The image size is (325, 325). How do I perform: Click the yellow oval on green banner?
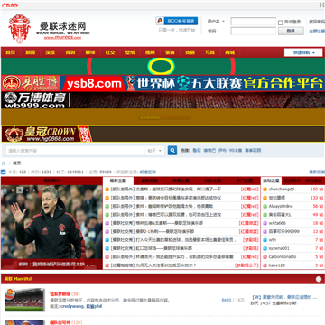(x=161, y=66)
